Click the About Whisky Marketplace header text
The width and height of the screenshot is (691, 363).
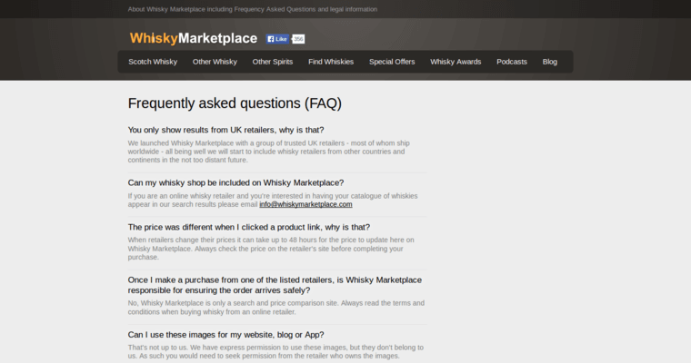pos(253,9)
